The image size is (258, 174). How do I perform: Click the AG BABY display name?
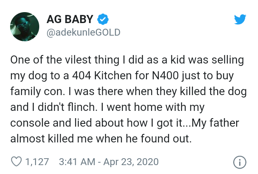coord(70,19)
